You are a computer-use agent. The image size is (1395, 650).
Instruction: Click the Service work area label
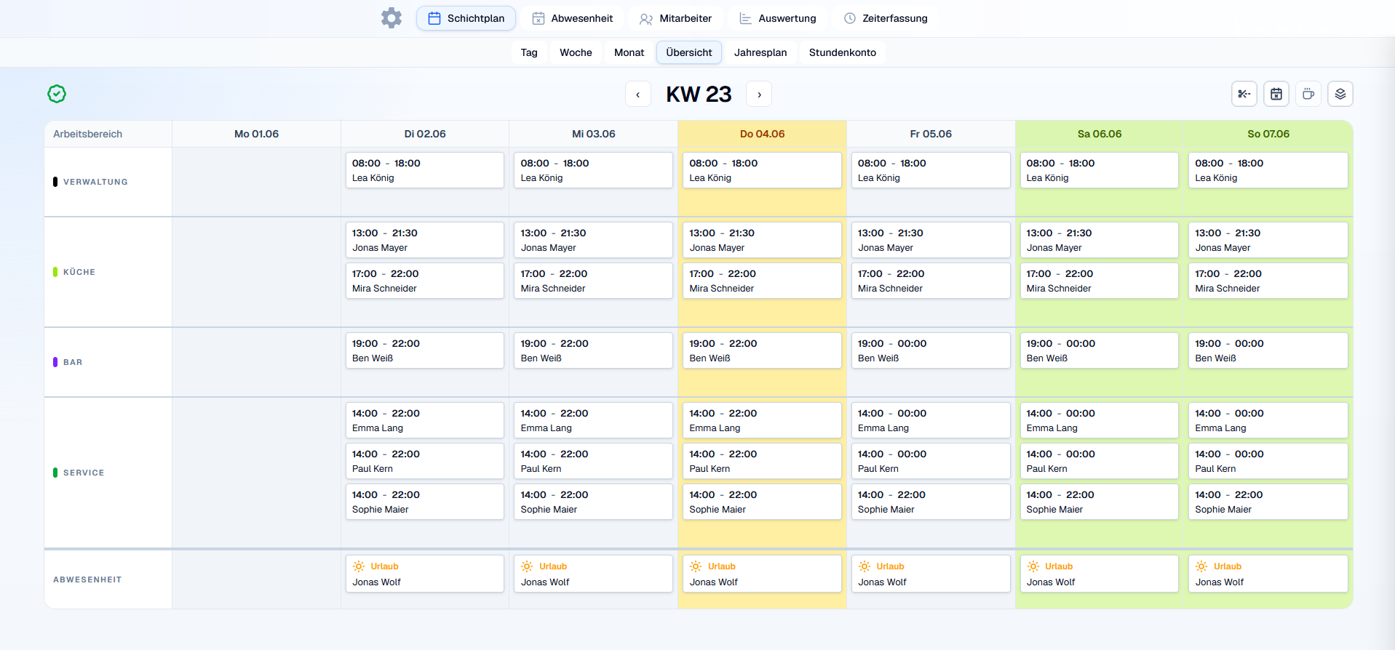(84, 473)
